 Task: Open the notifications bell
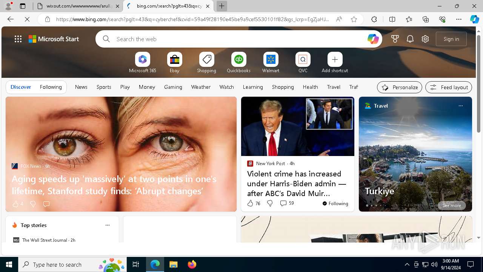click(x=410, y=39)
